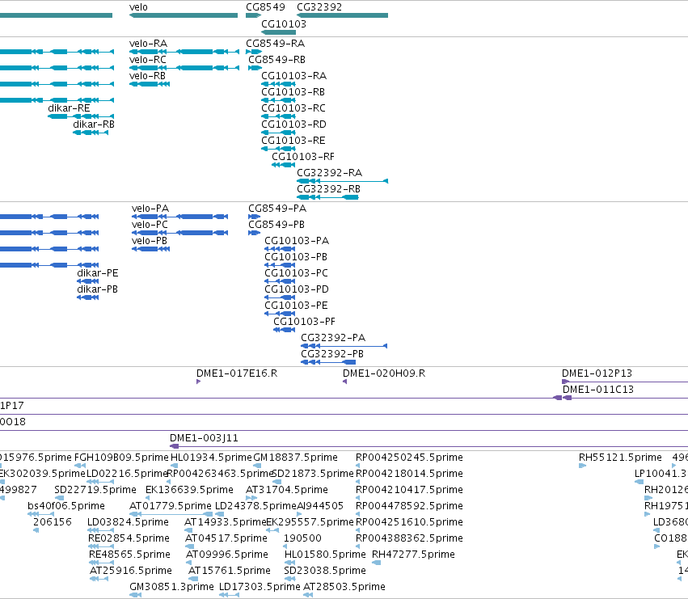Select clone DME1-017E16.R

[x=237, y=374]
